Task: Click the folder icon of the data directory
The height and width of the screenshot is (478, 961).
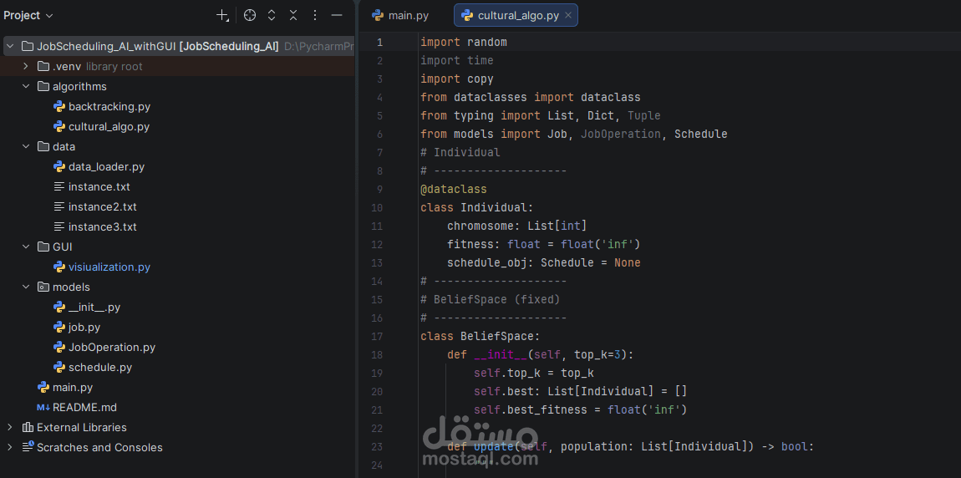Action: tap(43, 146)
